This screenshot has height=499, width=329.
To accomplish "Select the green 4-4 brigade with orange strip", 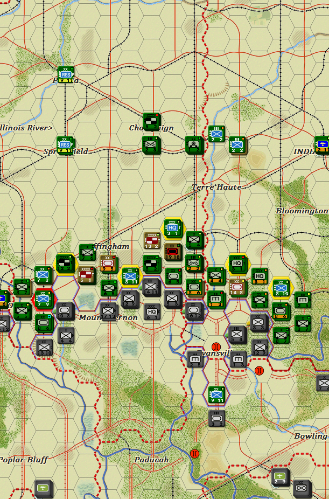I will [x=216, y=275].
